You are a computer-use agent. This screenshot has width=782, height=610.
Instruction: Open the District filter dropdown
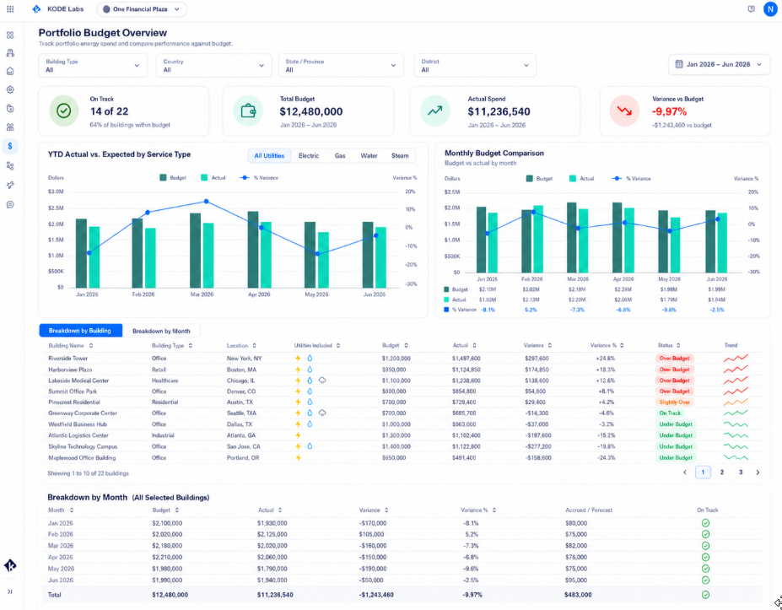pyautogui.click(x=475, y=65)
